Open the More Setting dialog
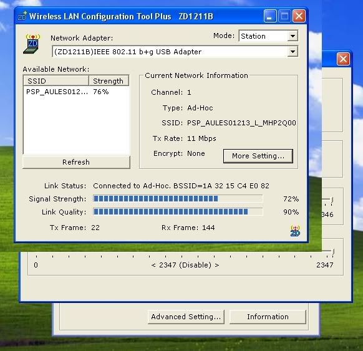363x351 pixels. pyautogui.click(x=258, y=156)
